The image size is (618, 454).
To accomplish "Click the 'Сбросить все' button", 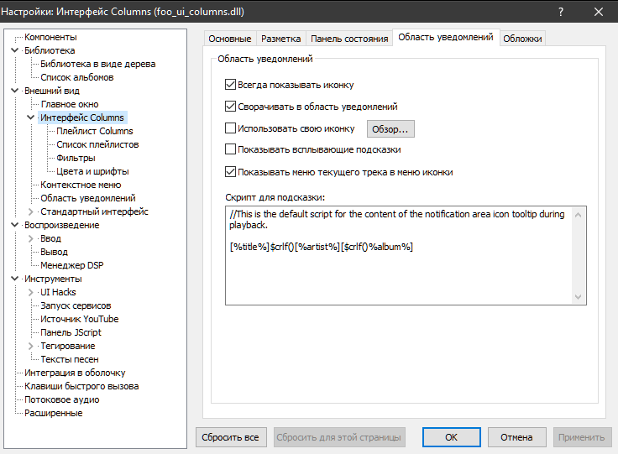I will (x=231, y=437).
